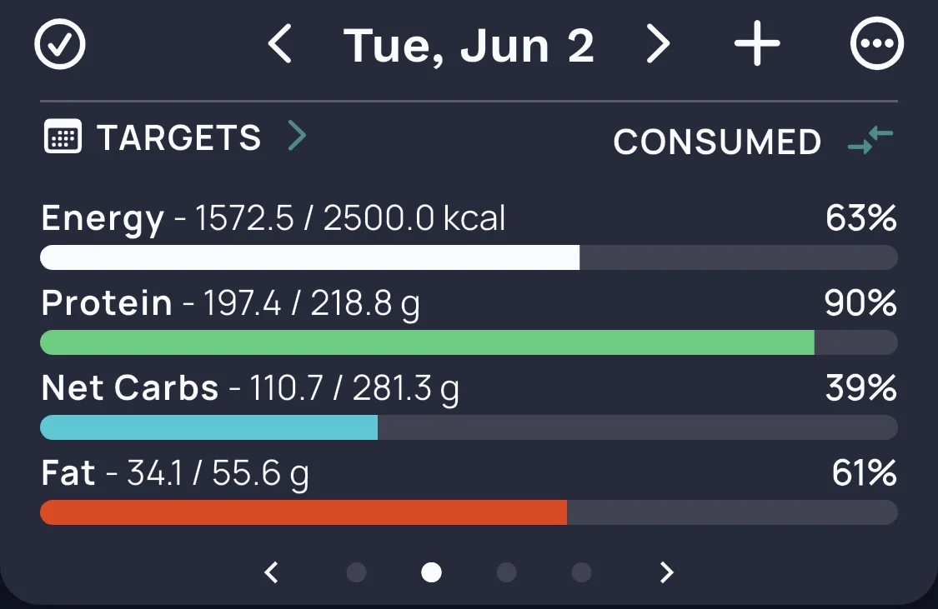Open the Fat 61% row

coord(469,491)
